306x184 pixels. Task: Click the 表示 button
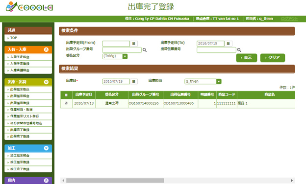[247, 58]
